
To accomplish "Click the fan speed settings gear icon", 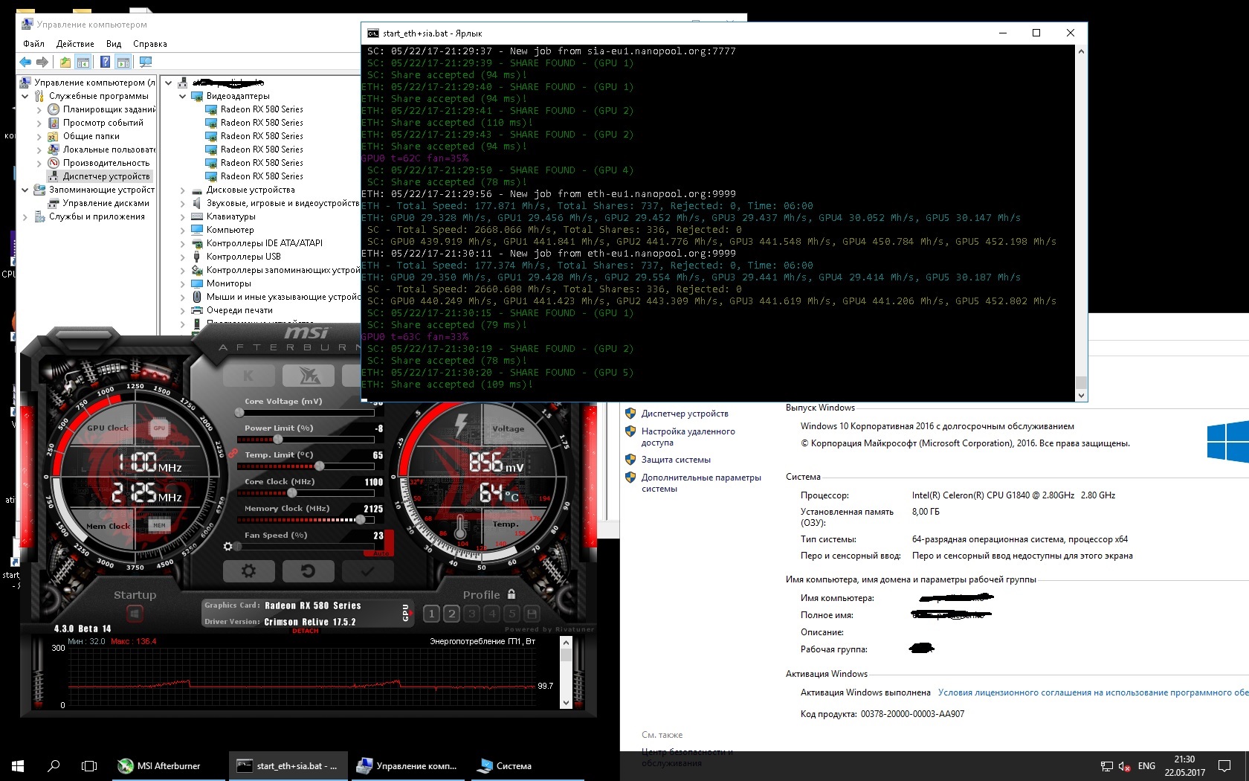I will point(228,546).
